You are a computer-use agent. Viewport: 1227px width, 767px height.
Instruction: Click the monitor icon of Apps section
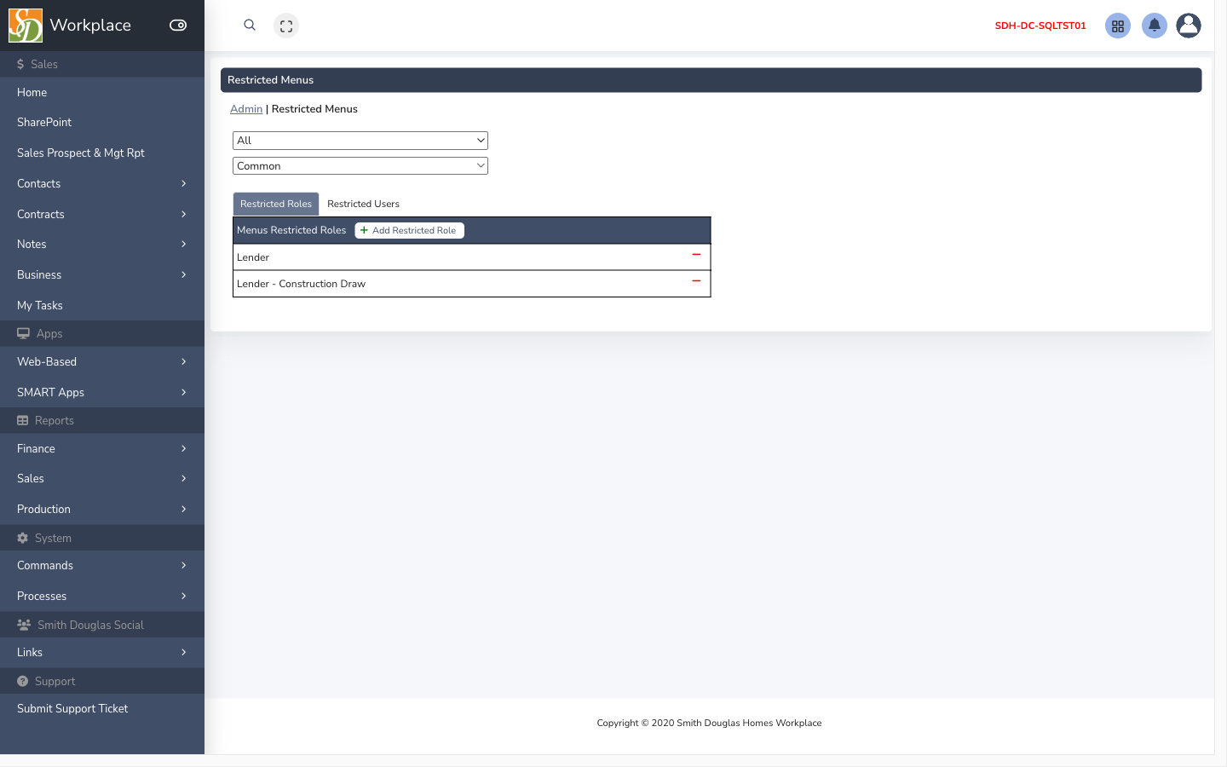point(23,333)
